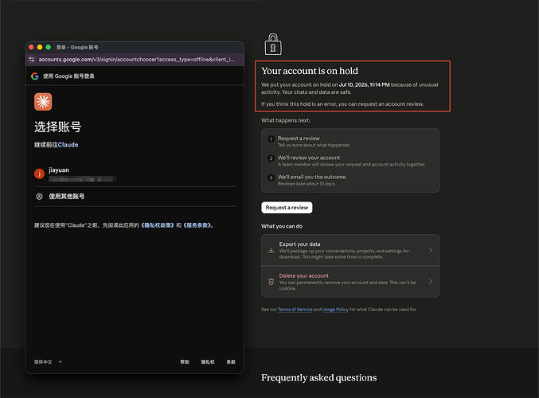Minimize the Google sign-in window
This screenshot has height=398, width=539.
[40, 47]
